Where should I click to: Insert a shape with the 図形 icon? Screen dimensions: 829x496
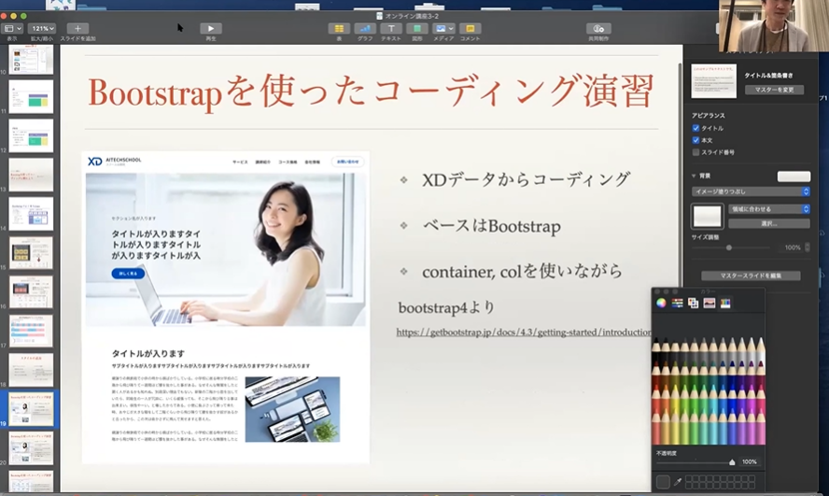[417, 29]
